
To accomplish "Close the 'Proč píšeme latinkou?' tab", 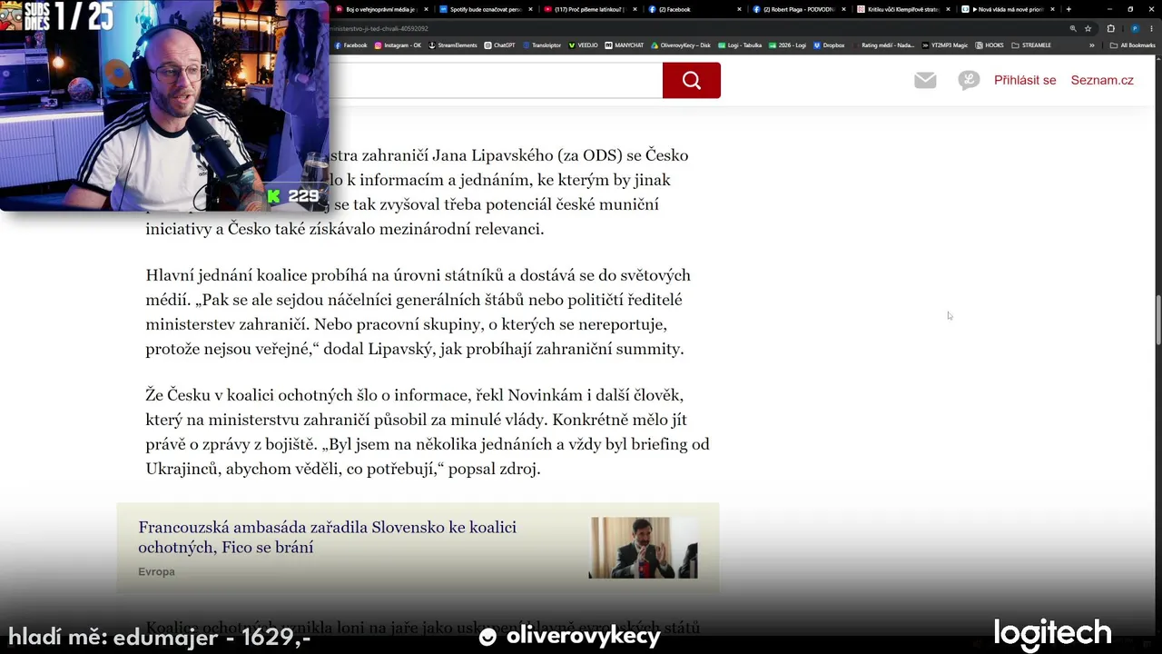I will (635, 9).
